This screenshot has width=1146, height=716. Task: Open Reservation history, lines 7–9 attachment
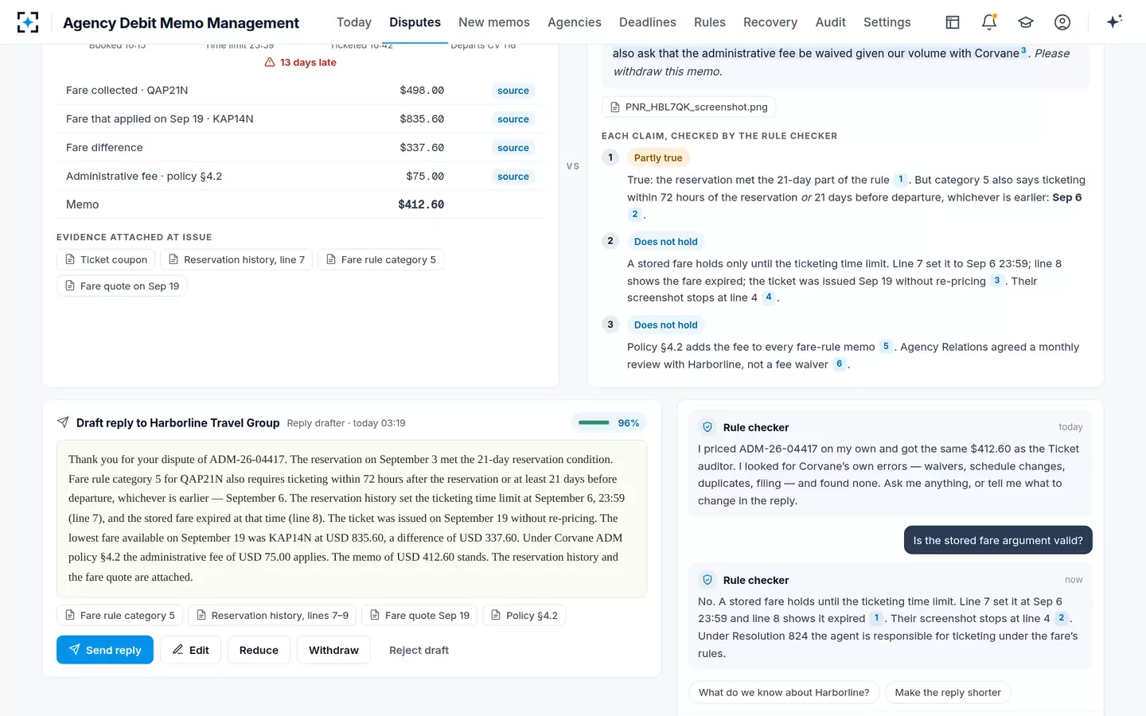[x=272, y=615]
